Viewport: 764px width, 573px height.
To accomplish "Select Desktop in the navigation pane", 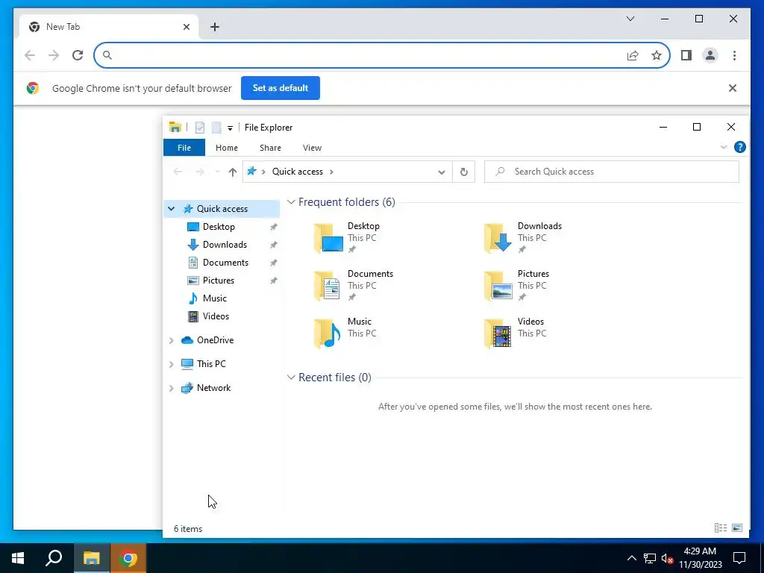I will tap(219, 227).
